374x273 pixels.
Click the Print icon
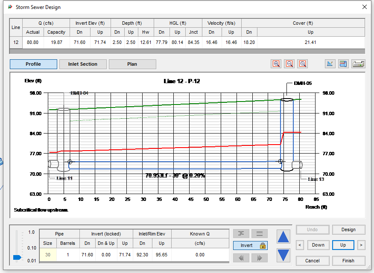point(358,64)
